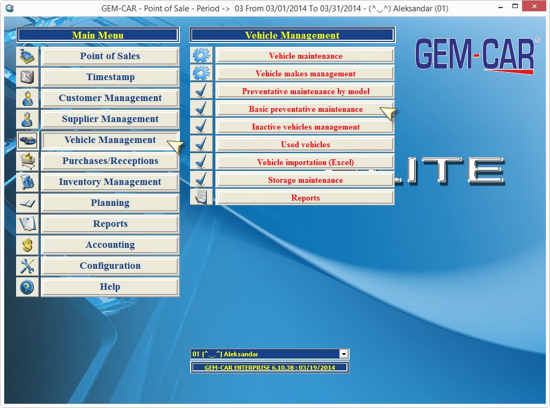Image resolution: width=550 pixels, height=408 pixels.
Task: Click the clock icon beside Timestamp
Action: [x=27, y=77]
